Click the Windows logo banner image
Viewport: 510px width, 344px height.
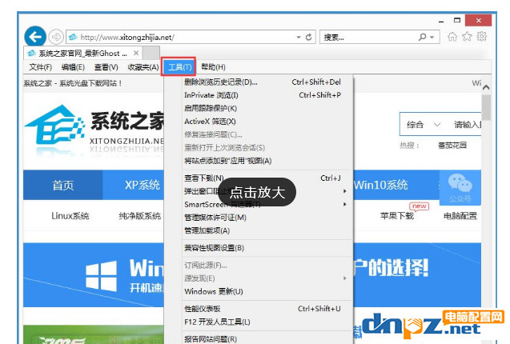101,276
